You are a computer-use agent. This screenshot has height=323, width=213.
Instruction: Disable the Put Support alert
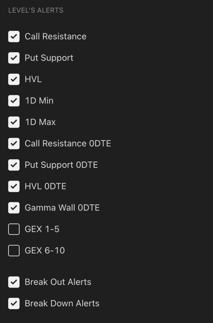pos(13,58)
